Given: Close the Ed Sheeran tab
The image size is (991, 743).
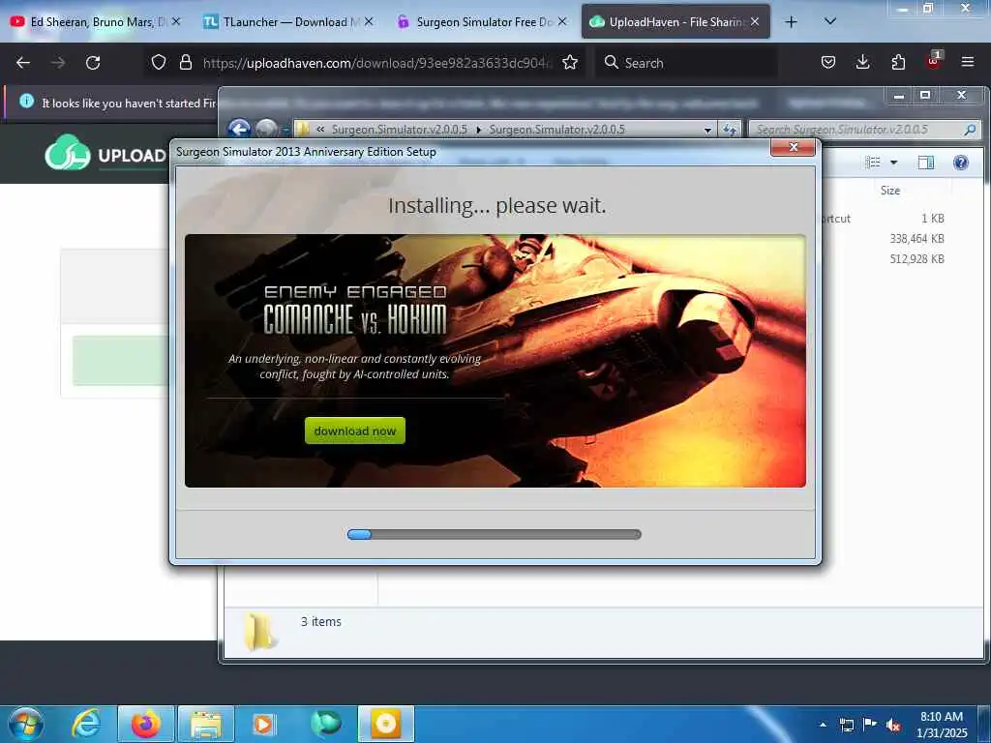Looking at the screenshot, I should pyautogui.click(x=176, y=21).
